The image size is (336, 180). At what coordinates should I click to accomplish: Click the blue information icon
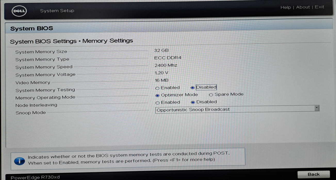[19, 161]
